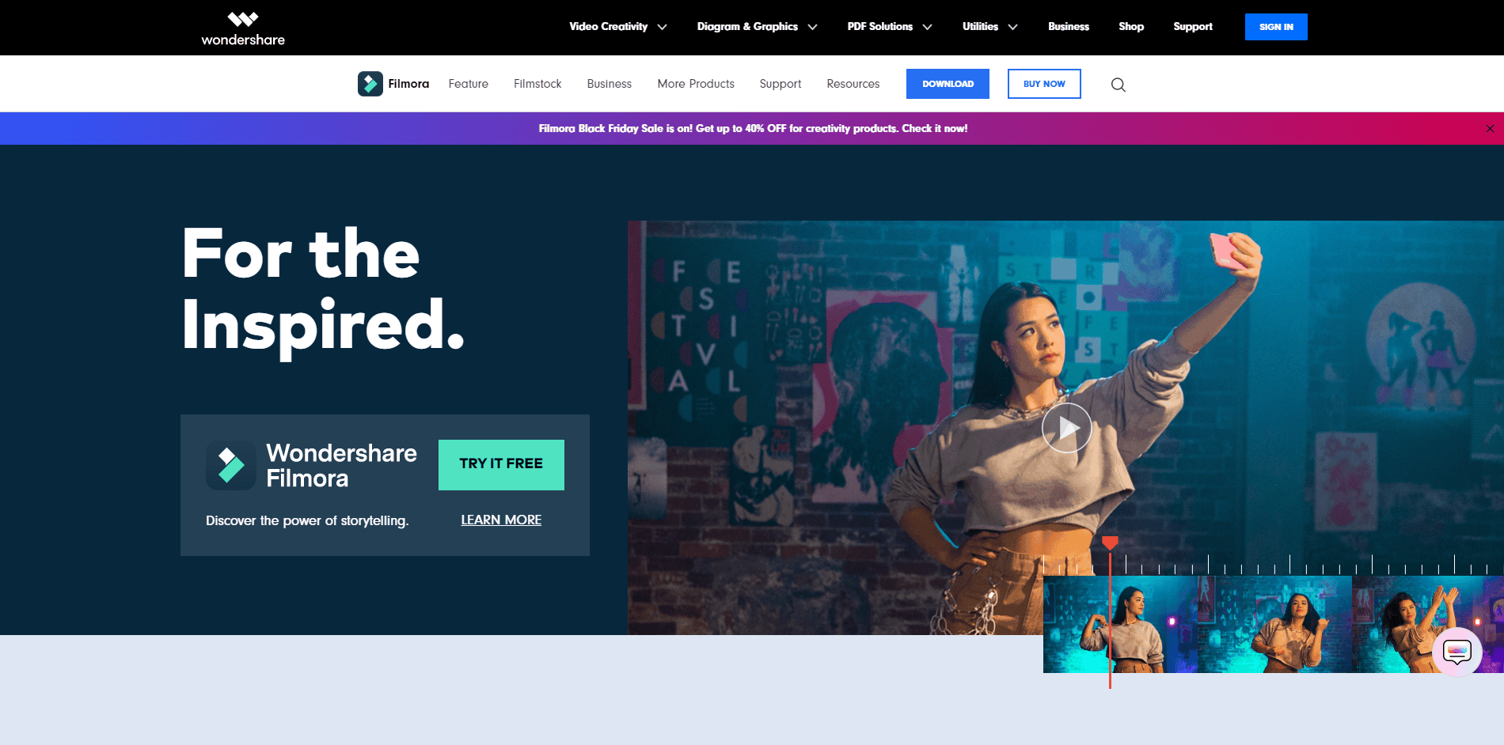
Task: Open the search magnifier icon
Action: (1118, 85)
